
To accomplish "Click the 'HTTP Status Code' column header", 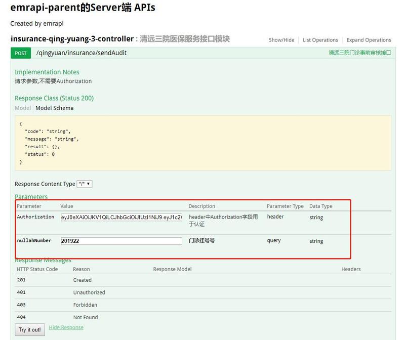I will [x=37, y=269].
